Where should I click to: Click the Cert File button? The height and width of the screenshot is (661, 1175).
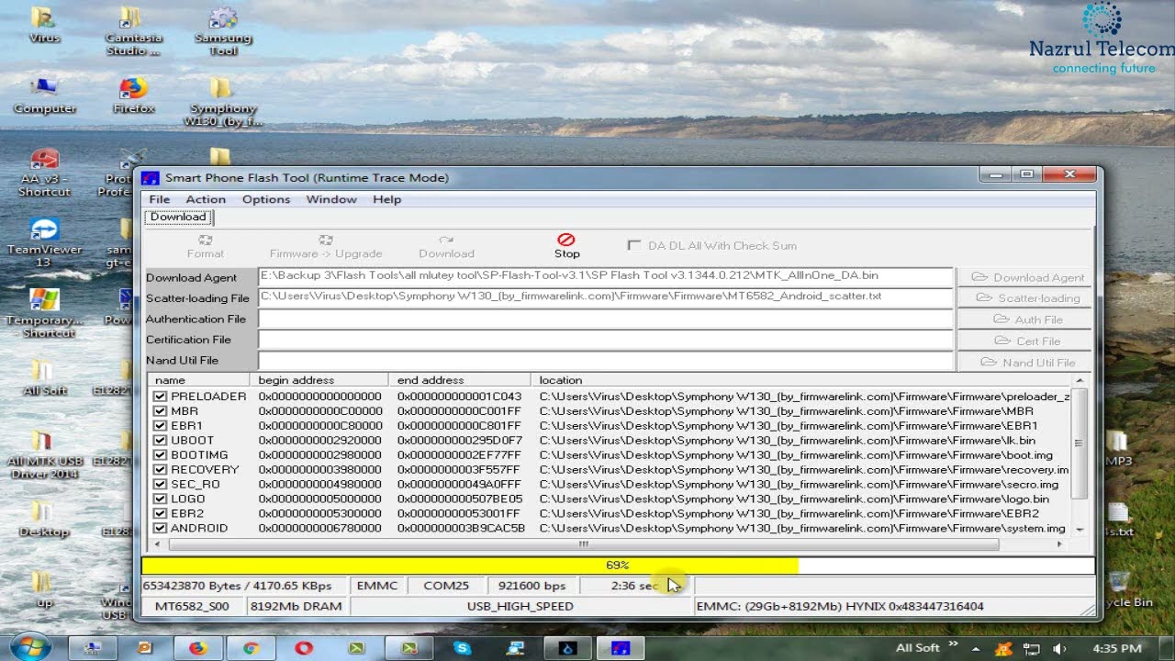1025,341
